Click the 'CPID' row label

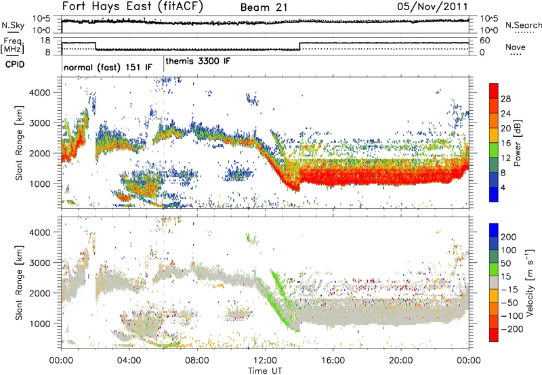[15, 64]
